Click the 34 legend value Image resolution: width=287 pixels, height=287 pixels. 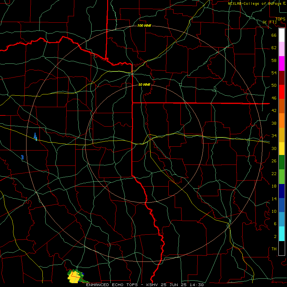point(274,136)
